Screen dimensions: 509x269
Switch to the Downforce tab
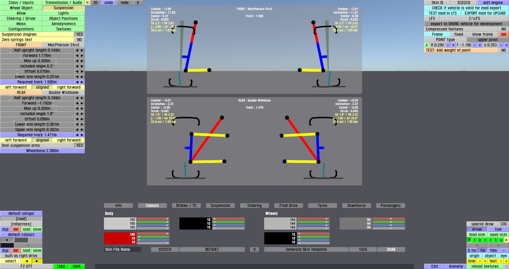(357, 206)
